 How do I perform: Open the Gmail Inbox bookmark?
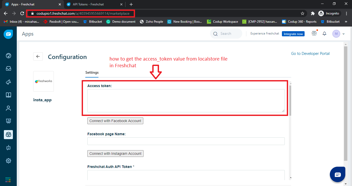point(22,22)
